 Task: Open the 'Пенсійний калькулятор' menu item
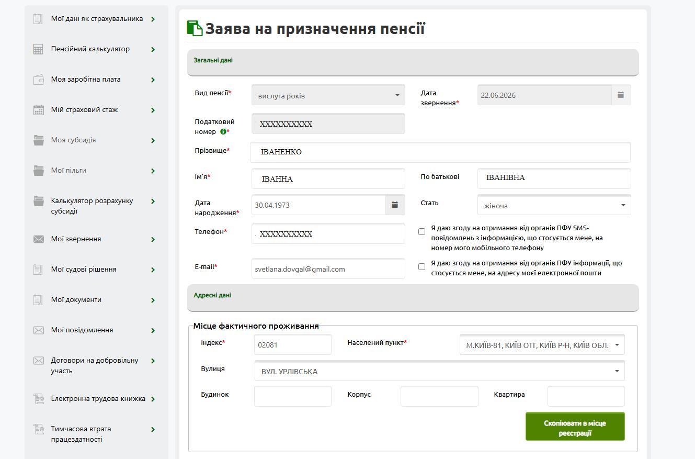[x=90, y=49]
